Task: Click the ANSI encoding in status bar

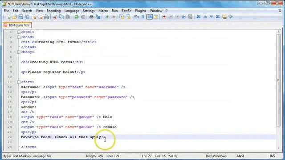Action: (240, 156)
